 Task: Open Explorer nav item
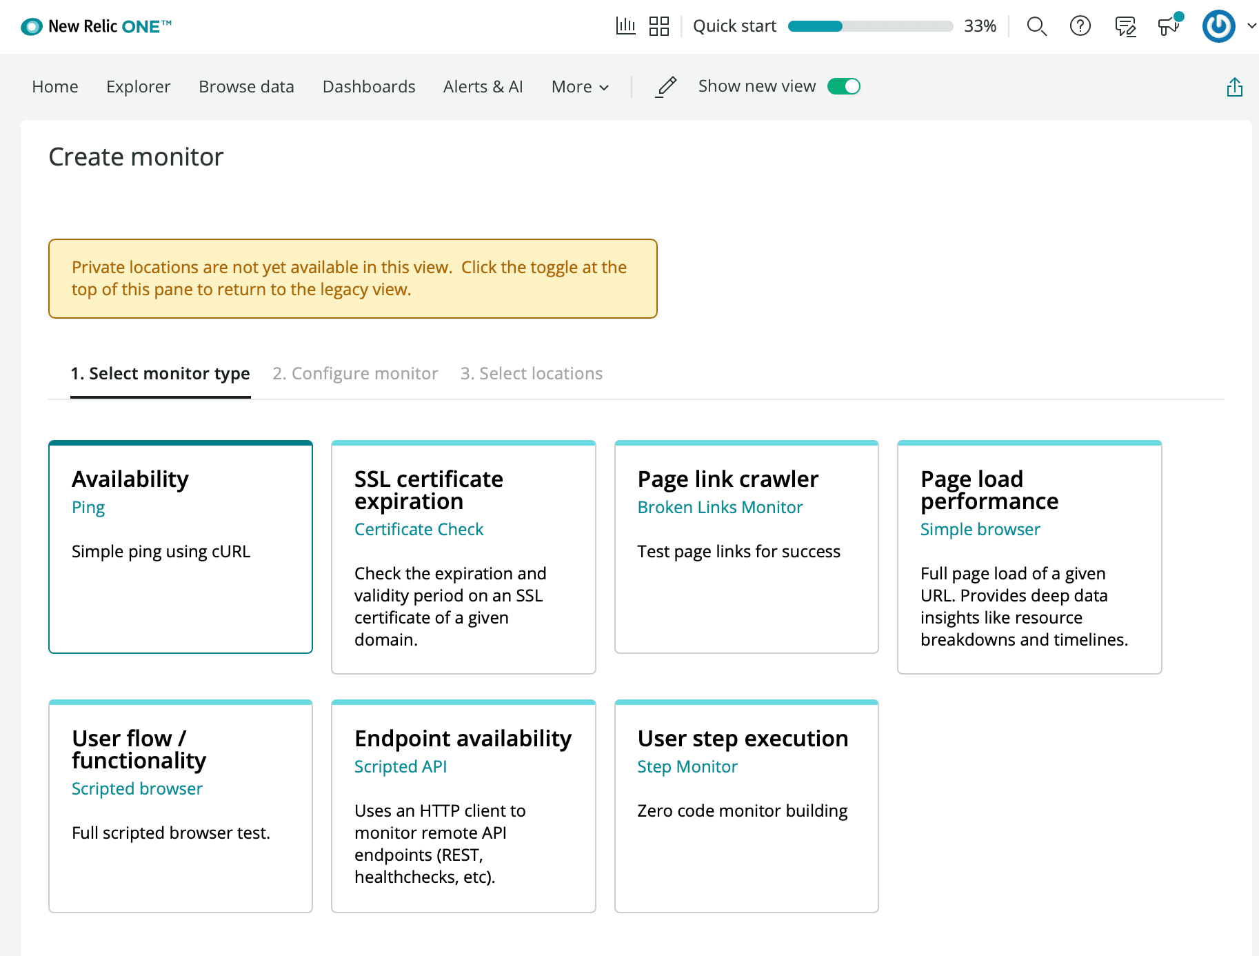click(139, 87)
